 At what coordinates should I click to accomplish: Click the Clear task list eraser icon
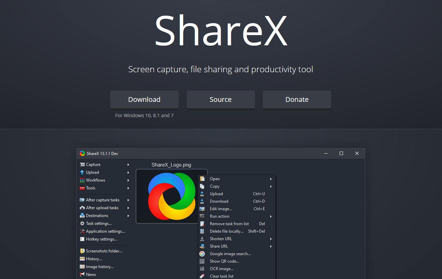(x=202, y=276)
